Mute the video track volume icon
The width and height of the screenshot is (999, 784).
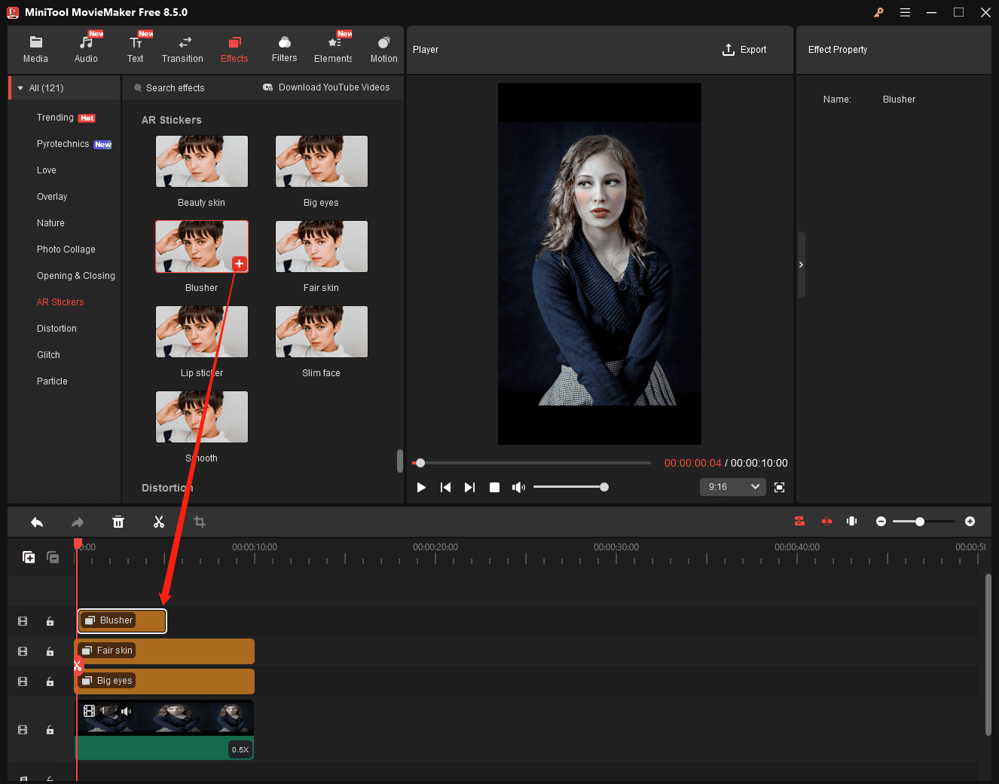click(126, 710)
